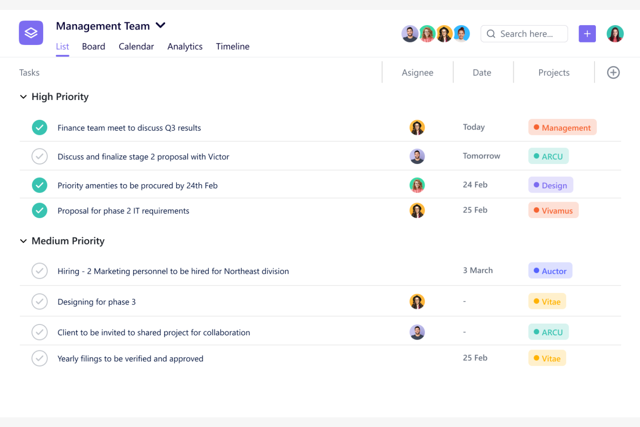Click the assignee avatar for Designing for phase 3

(x=417, y=301)
